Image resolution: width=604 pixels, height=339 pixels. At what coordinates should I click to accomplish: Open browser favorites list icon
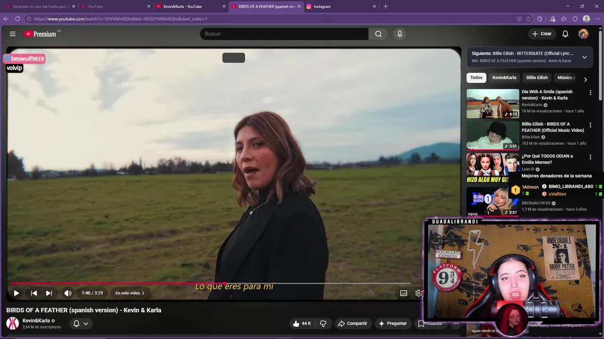(x=564, y=19)
